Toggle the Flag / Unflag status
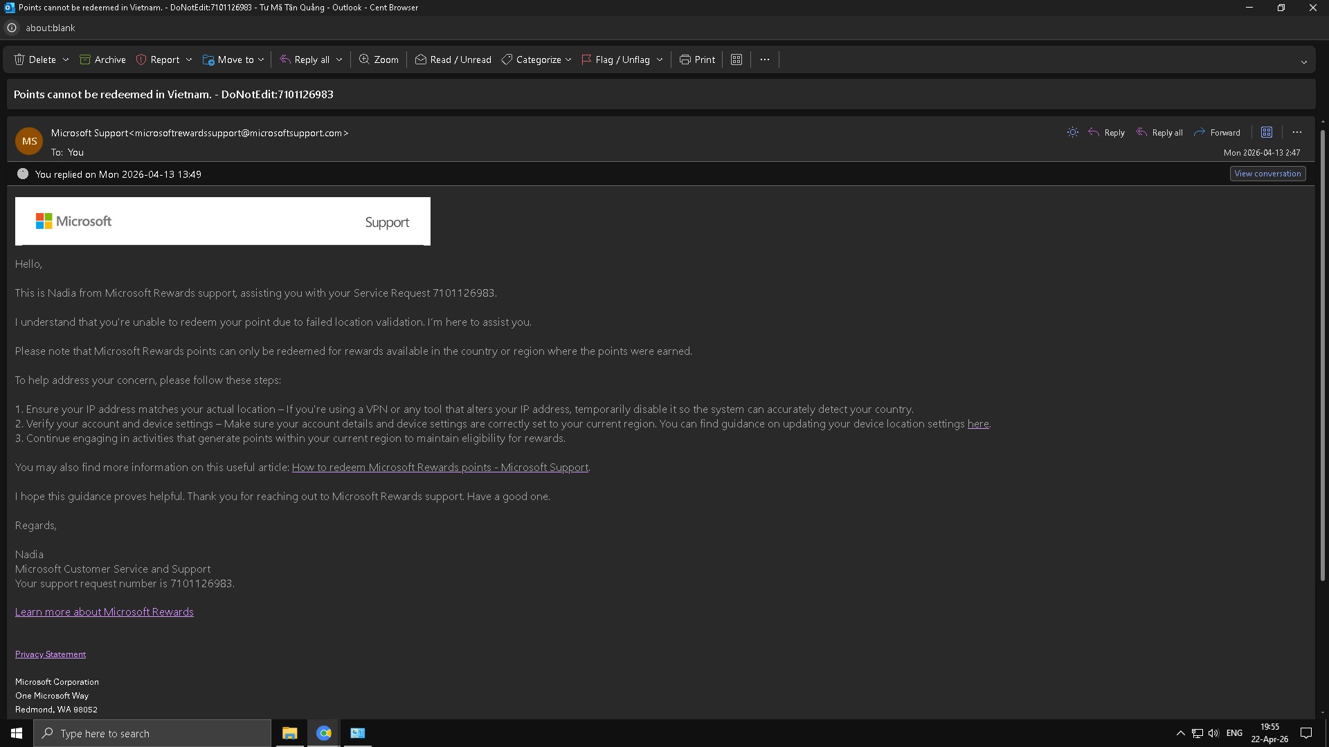 point(616,59)
